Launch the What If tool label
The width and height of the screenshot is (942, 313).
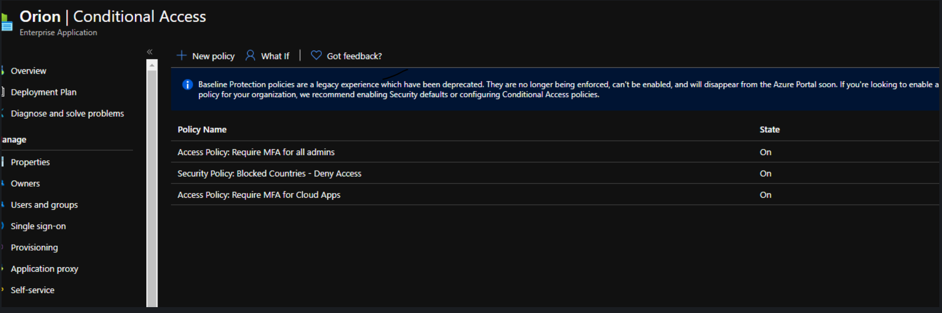point(275,56)
